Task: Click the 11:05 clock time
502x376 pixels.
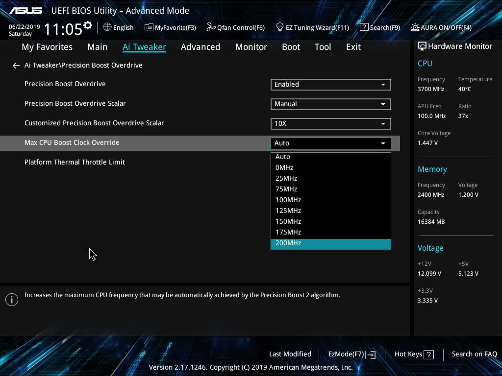Action: click(x=63, y=29)
